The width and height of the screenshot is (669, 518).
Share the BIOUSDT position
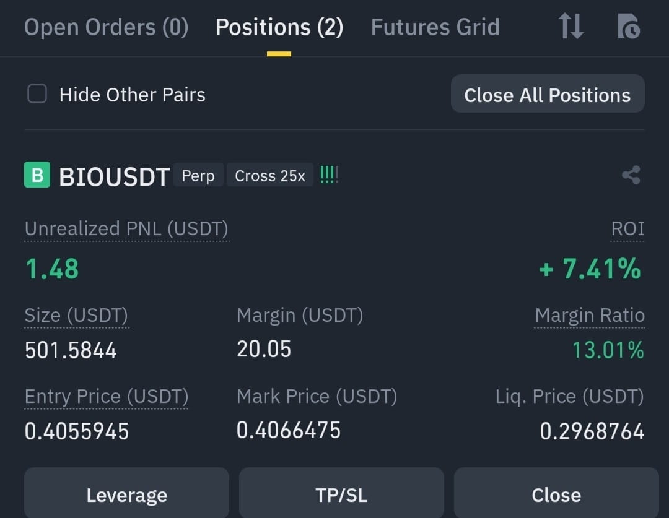pos(631,175)
